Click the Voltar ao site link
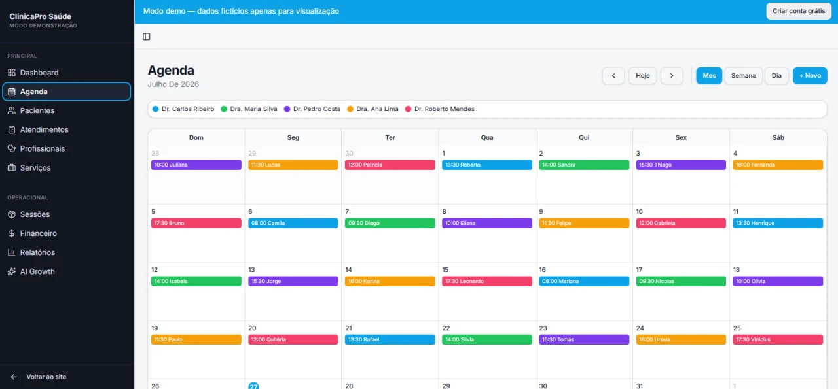Viewport: 838px width, 389px height. click(x=46, y=377)
